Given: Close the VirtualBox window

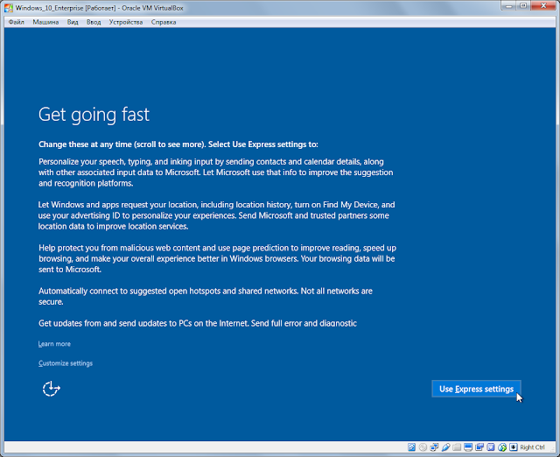Looking at the screenshot, I should (x=543, y=6).
